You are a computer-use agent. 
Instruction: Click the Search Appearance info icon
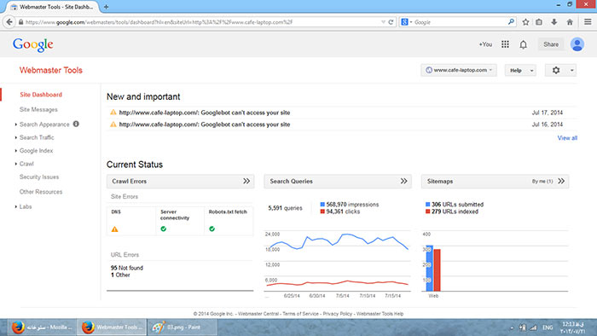click(76, 124)
